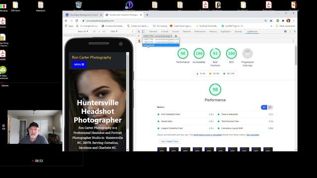Open Lighthouse report tools three-dot menu
The height and width of the screenshot is (178, 317).
click(293, 41)
